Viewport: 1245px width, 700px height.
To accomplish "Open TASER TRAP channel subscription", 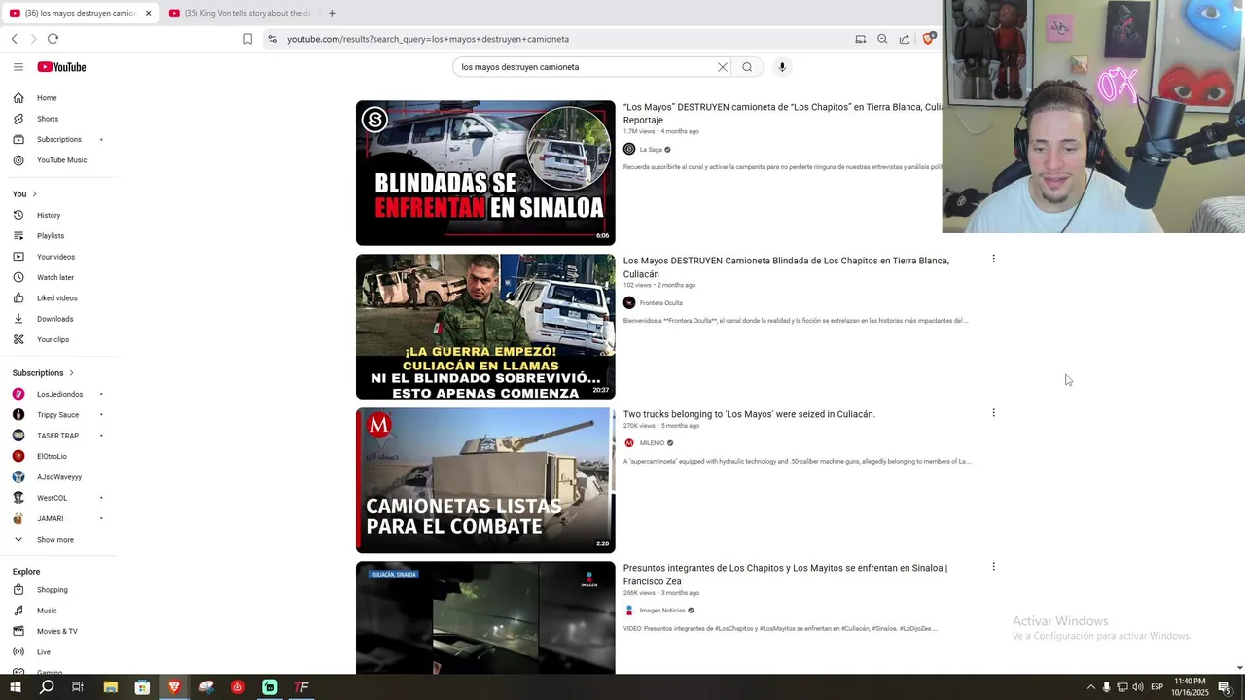I will [x=59, y=436].
